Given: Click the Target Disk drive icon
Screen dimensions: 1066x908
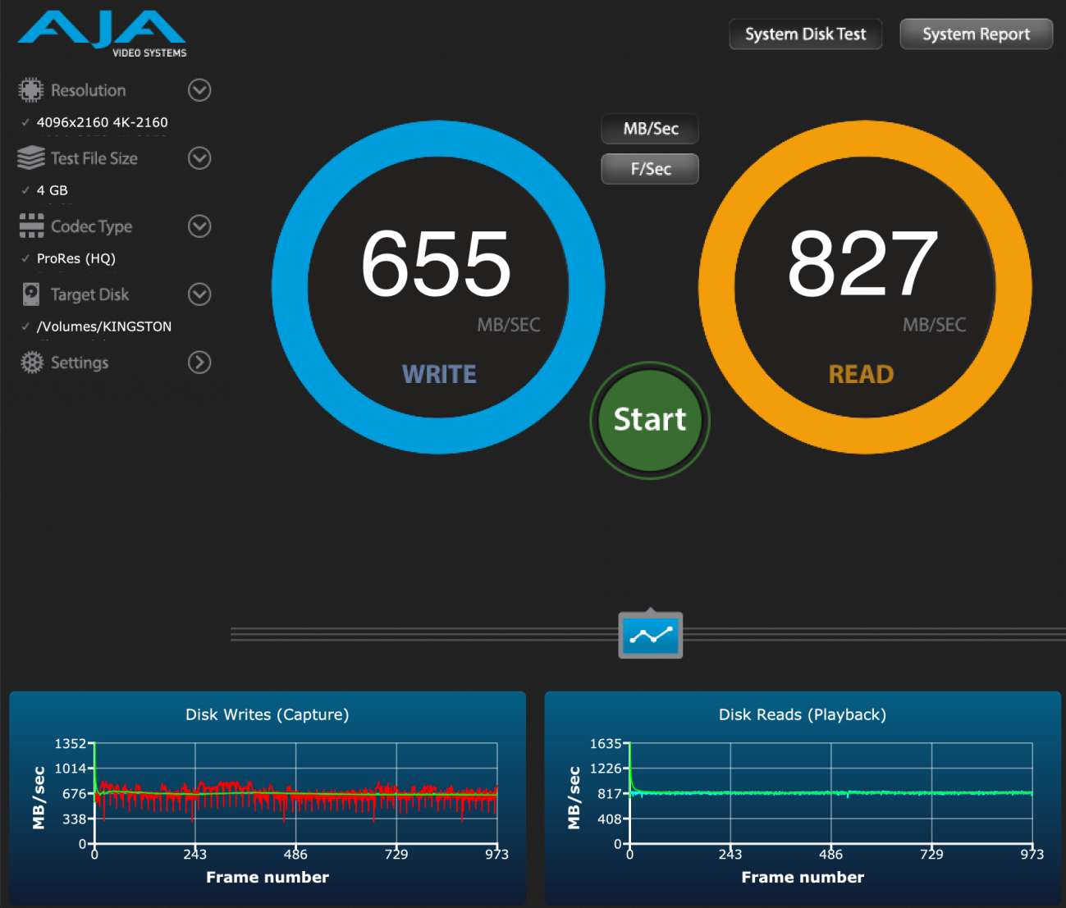Looking at the screenshot, I should coord(31,294).
